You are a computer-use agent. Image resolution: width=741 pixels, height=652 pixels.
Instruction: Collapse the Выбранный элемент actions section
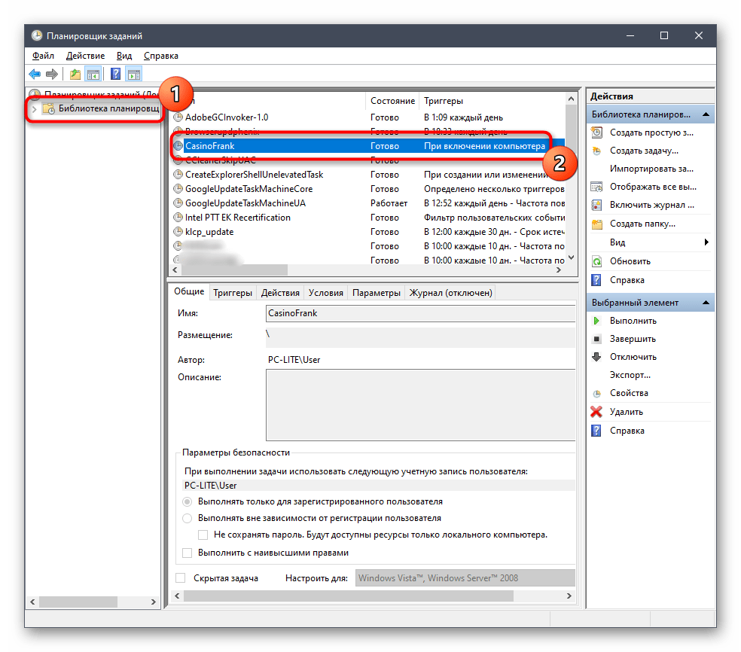click(x=706, y=303)
